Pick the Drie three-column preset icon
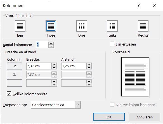The image size is (163, 124). (x=82, y=26)
